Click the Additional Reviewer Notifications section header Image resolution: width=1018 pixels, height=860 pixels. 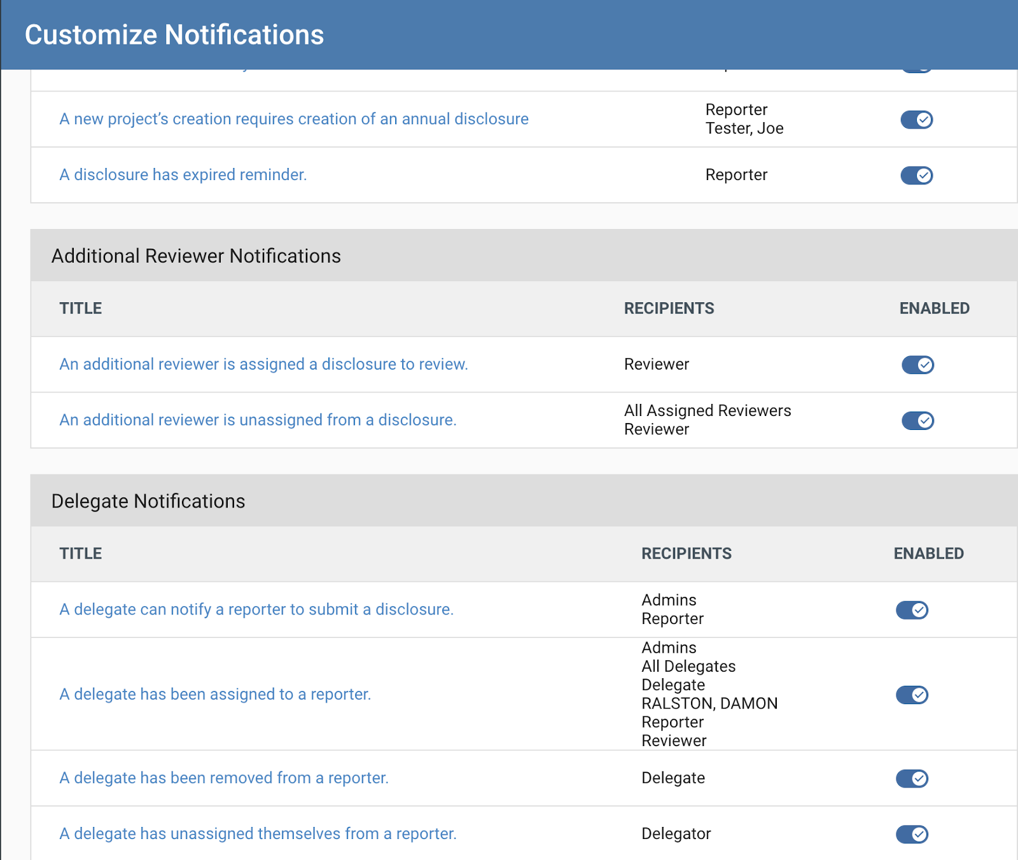196,256
